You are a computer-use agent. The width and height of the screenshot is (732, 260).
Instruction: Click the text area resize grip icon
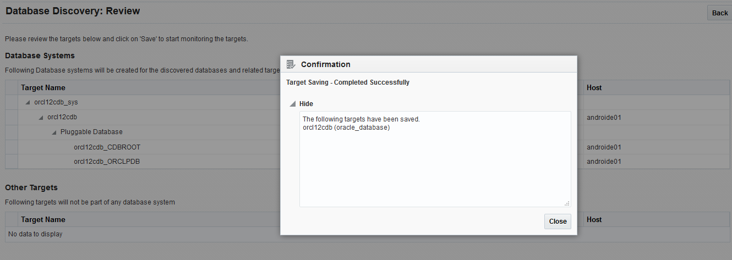pyautogui.click(x=567, y=203)
